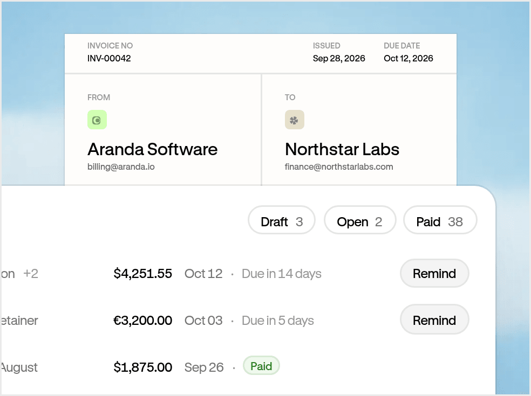Viewport: 531px width, 396px height.
Task: Click the issued date Sep 28, 2026
Action: pos(339,59)
